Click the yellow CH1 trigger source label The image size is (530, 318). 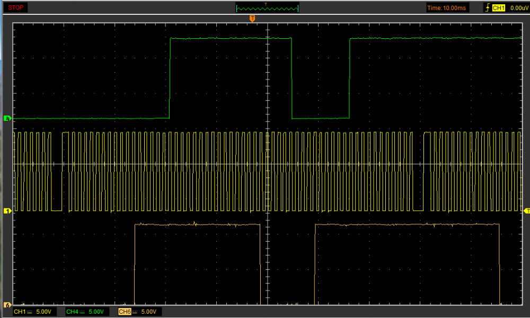(499, 8)
